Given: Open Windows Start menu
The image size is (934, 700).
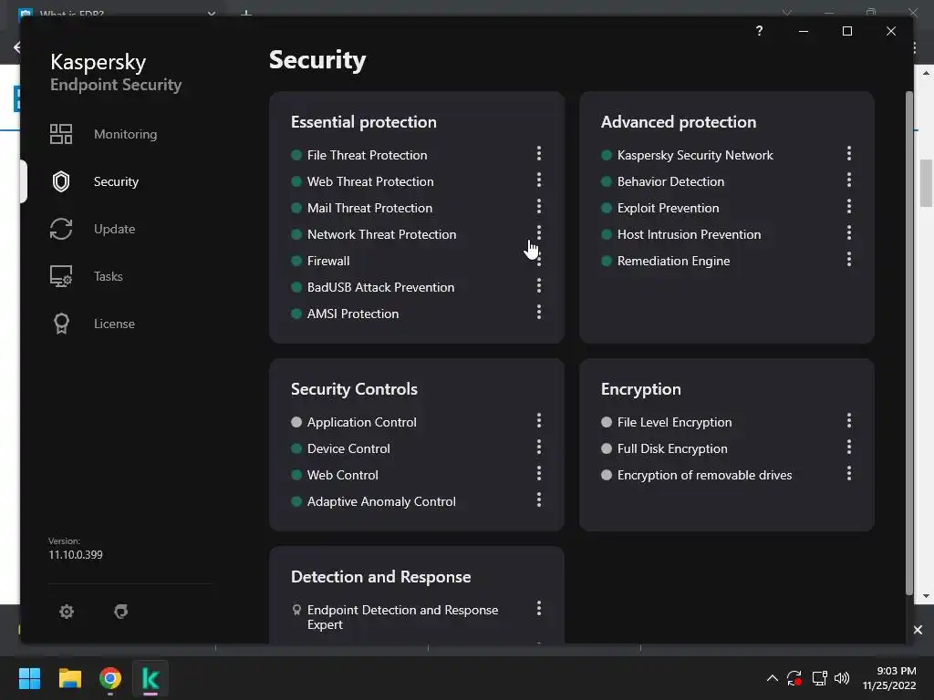Looking at the screenshot, I should (x=29, y=678).
